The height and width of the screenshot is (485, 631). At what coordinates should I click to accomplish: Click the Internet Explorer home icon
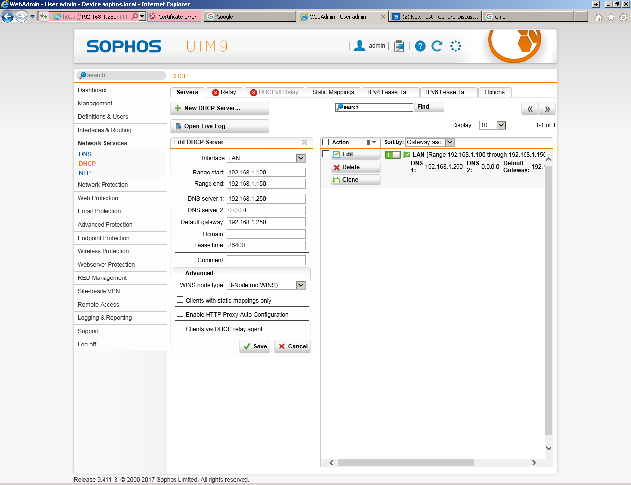point(598,17)
